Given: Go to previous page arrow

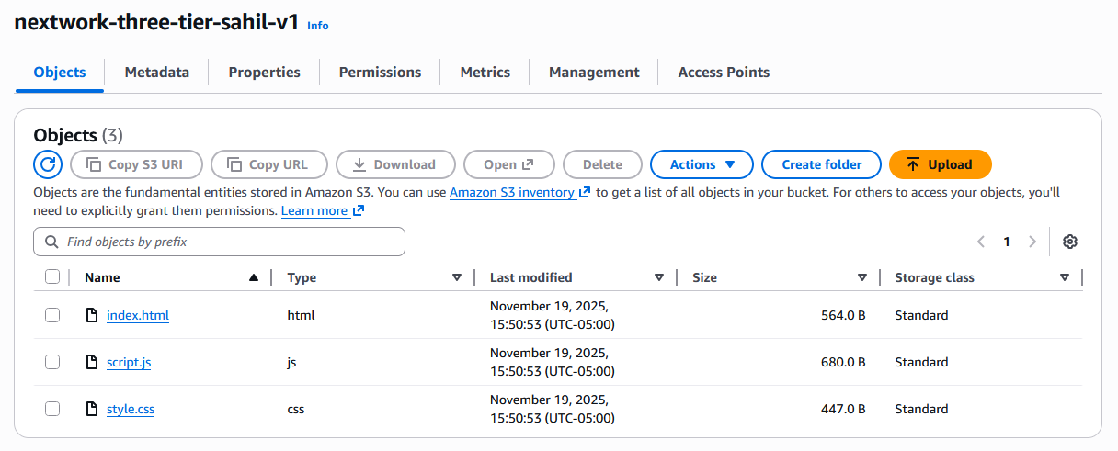Looking at the screenshot, I should pyautogui.click(x=981, y=242).
